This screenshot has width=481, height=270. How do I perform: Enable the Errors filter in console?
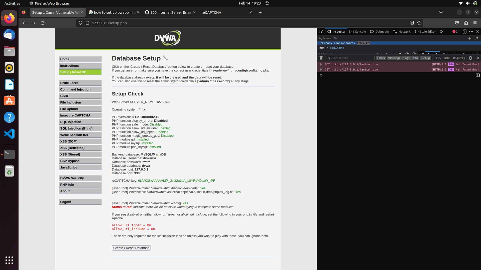381,58
